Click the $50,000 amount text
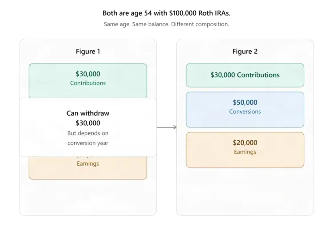 [x=245, y=103]
